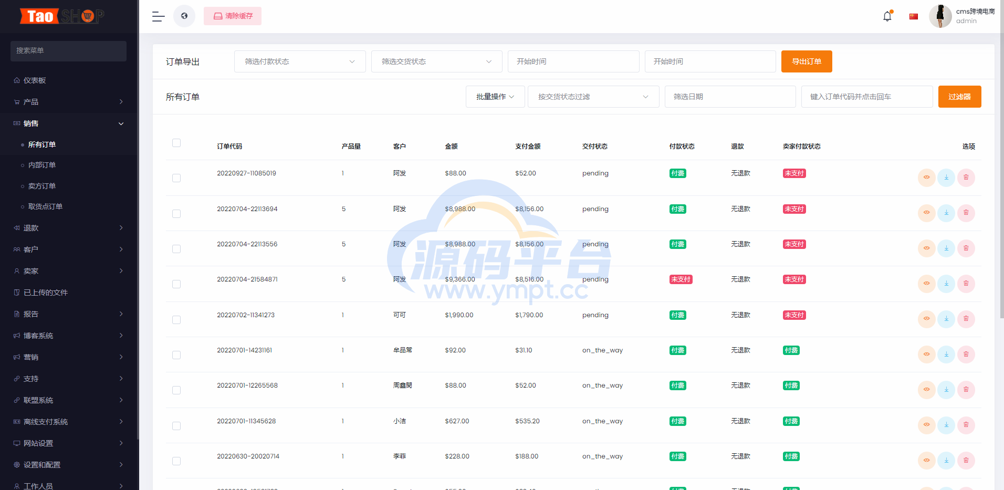Image resolution: width=1004 pixels, height=490 pixels.
Task: View order 20220704-22113556 eye icon
Action: click(927, 248)
